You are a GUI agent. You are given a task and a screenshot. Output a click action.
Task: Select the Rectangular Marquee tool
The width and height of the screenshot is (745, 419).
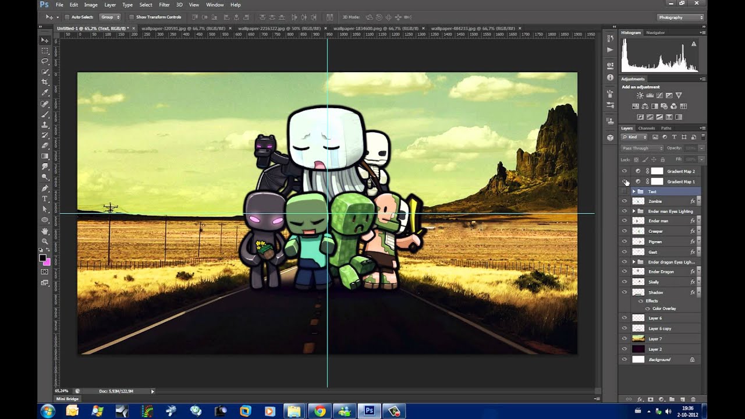click(45, 51)
